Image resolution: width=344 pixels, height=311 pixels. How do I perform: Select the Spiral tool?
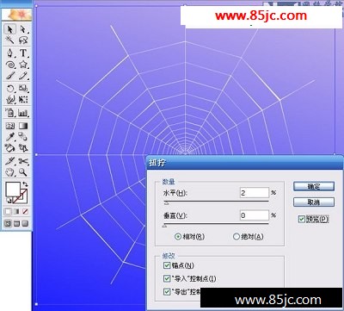click(10, 65)
